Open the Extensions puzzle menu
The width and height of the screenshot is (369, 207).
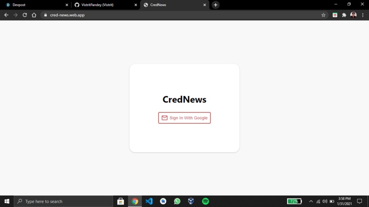coord(344,15)
